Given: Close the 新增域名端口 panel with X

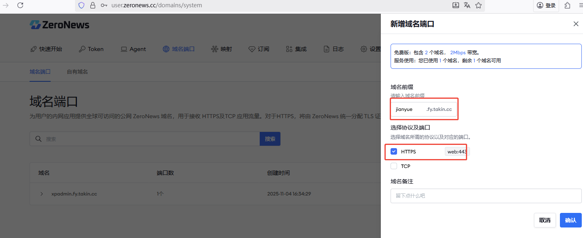Looking at the screenshot, I should tap(576, 24).
